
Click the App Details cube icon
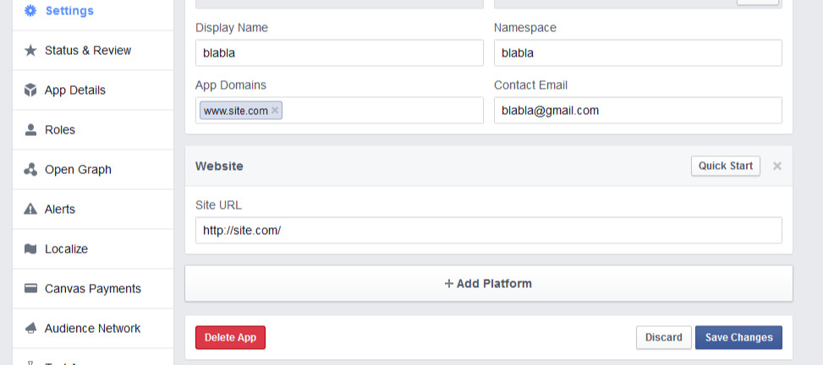30,90
